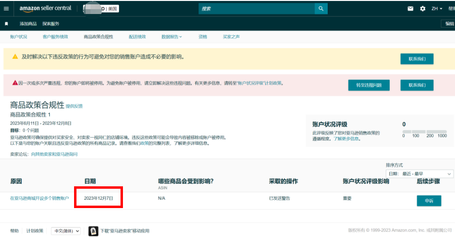Viewport: 455px width, 237px height.
Task: Click the 提供反馈 link
Action: (74, 106)
